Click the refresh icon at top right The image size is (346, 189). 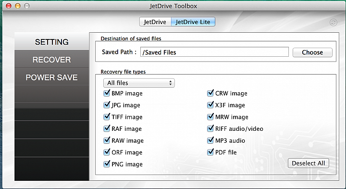pyautogui.click(x=333, y=22)
